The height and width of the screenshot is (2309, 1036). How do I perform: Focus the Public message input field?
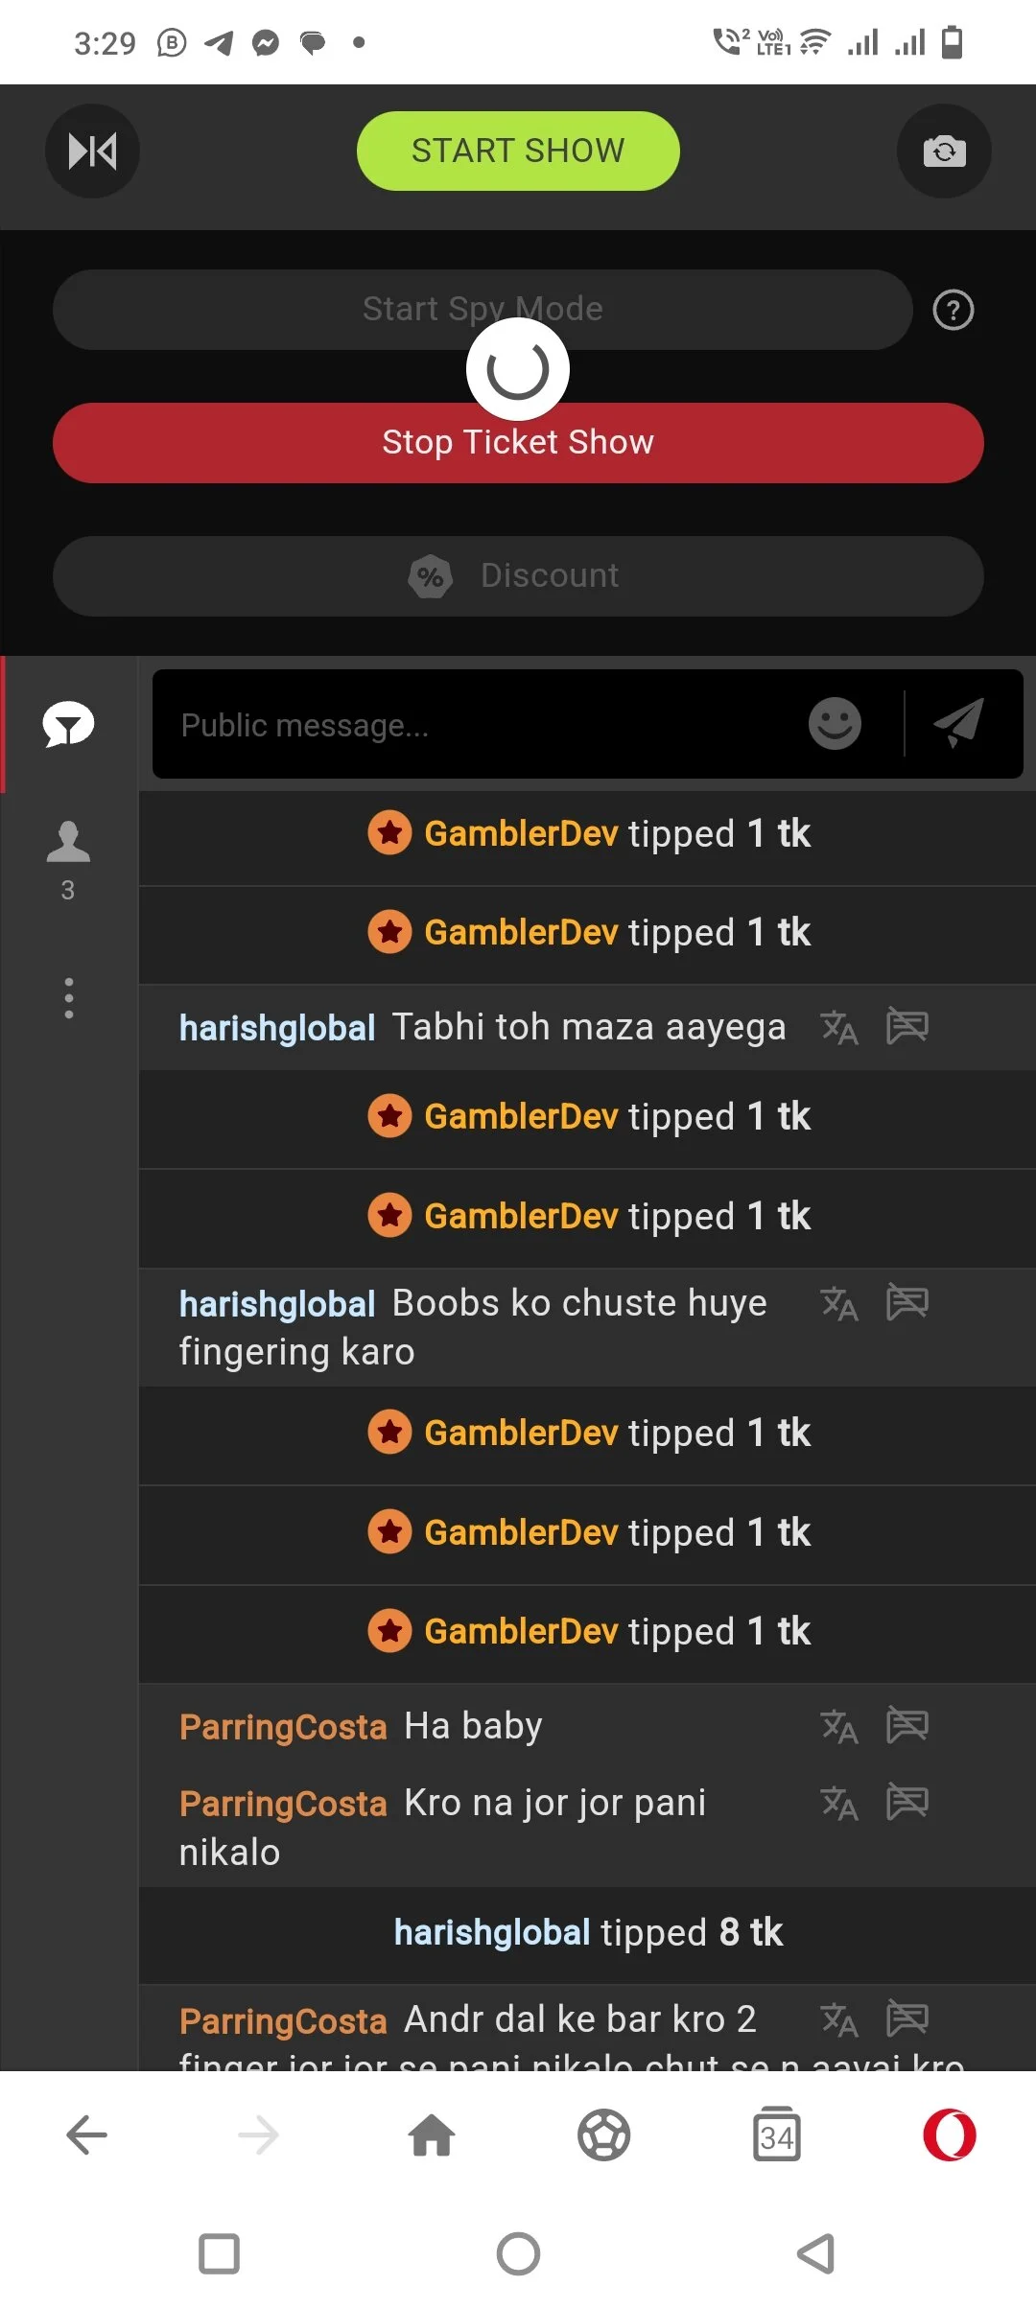click(x=480, y=725)
